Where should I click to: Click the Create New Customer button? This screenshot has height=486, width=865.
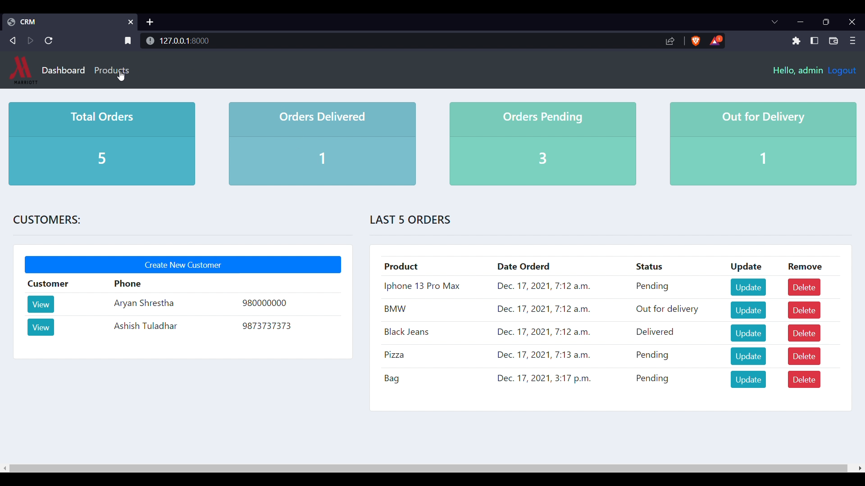[x=183, y=265]
